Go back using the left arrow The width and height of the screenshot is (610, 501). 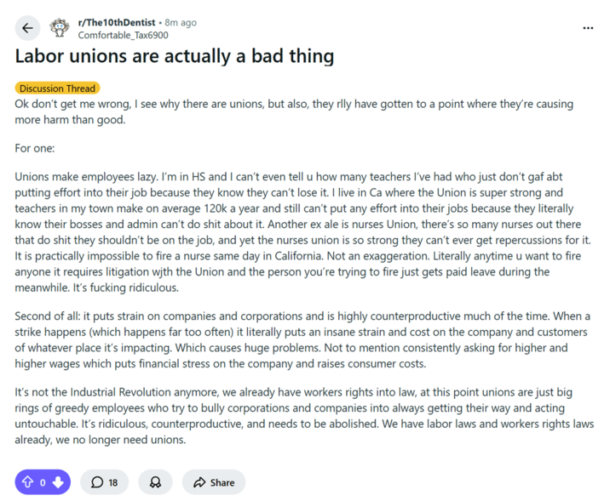[x=27, y=28]
